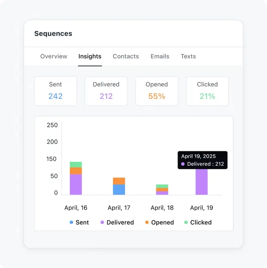This screenshot has width=267, height=268.
Task: Open the Texts tab
Action: point(188,56)
